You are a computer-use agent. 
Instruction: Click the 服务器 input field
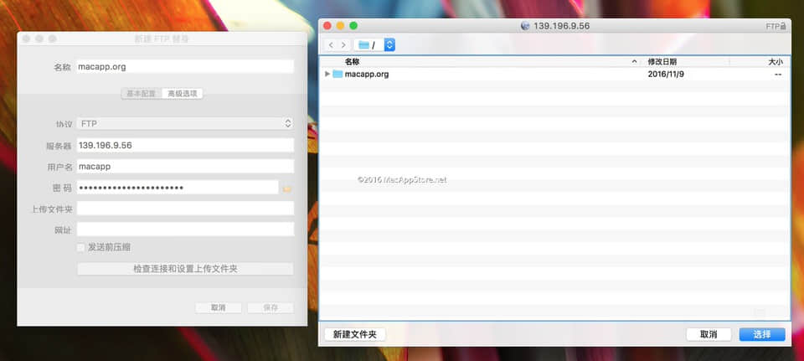pyautogui.click(x=185, y=145)
